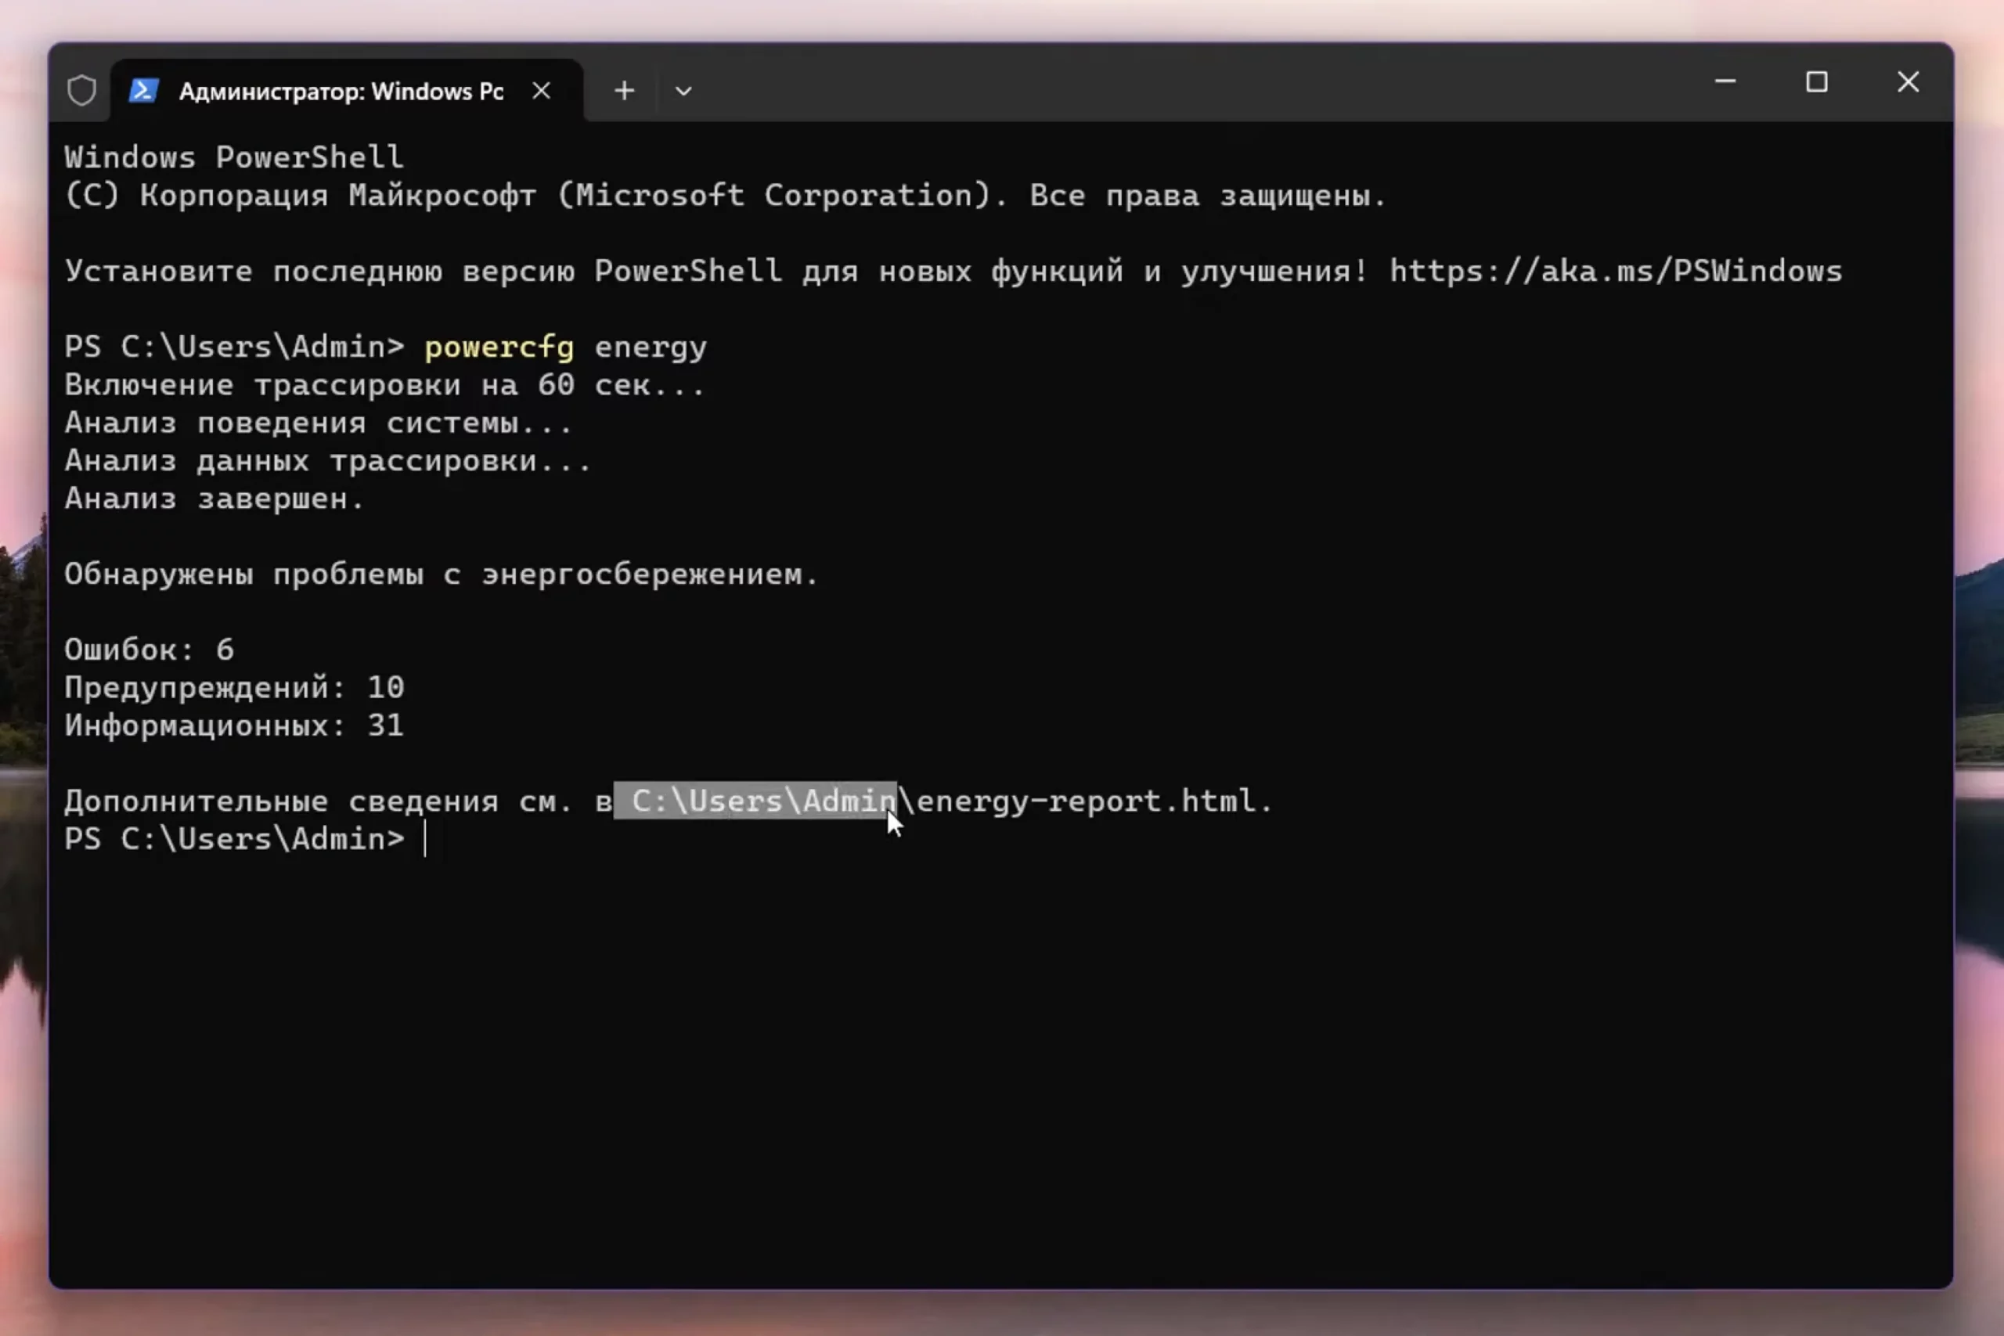Click the highlighted C:\Users\Admin path selection
Screen dimensions: 2004x1336
coord(755,801)
